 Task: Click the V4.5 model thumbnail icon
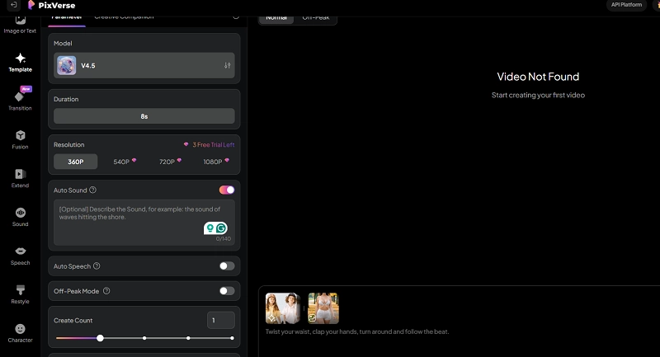pyautogui.click(x=67, y=65)
